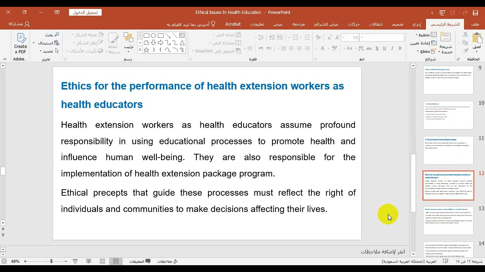Image resolution: width=485 pixels, height=272 pixels.
Task: Select slide 13 thumbnail
Action: tap(448, 221)
